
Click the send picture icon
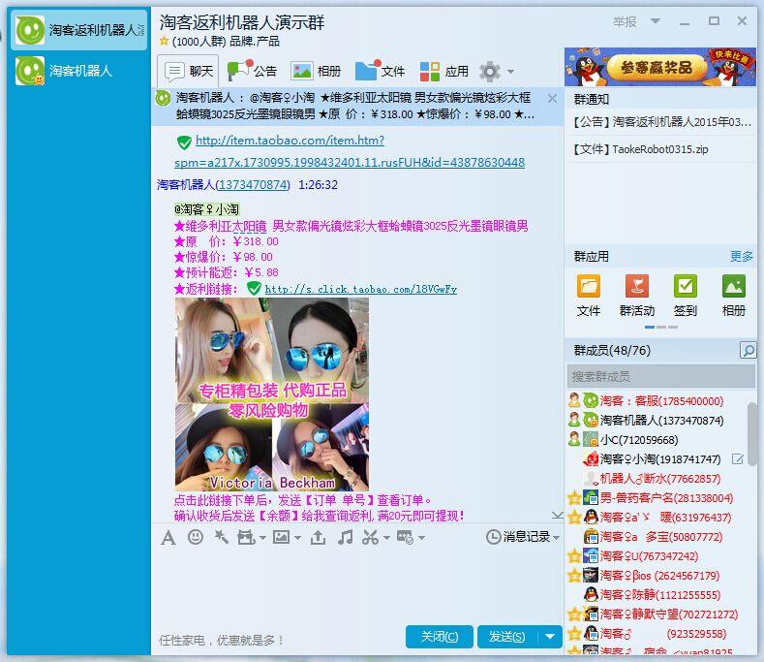[x=281, y=538]
